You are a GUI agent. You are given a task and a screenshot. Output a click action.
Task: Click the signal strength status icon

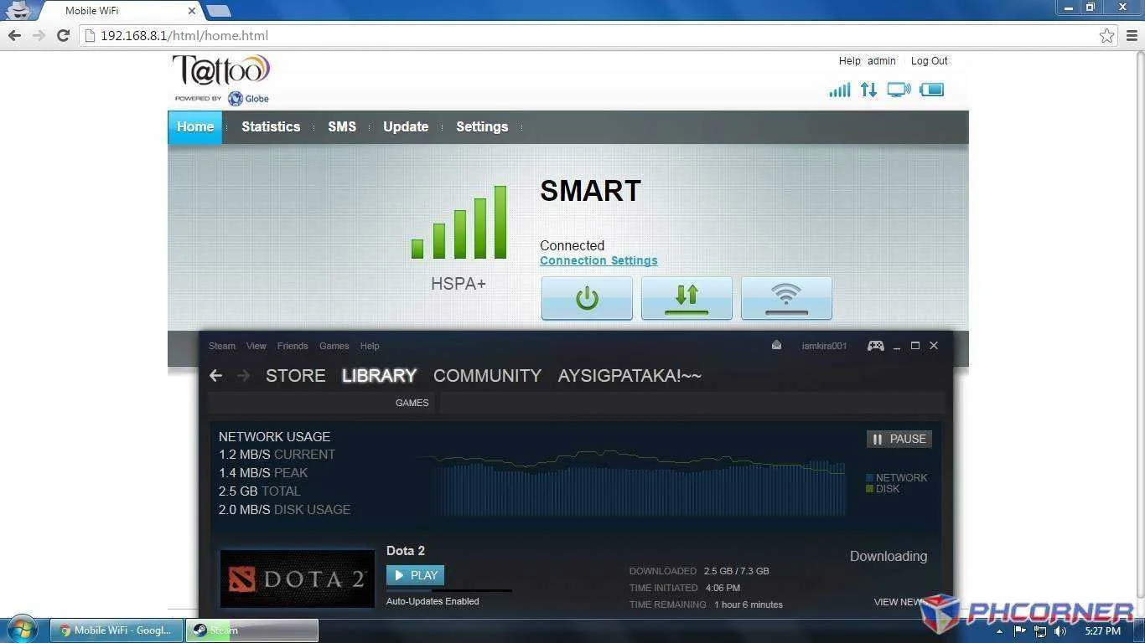(839, 90)
